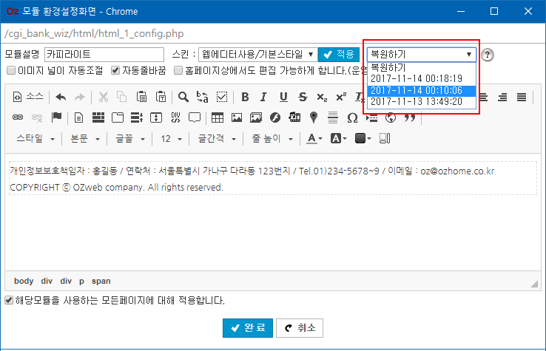Click the Anchor flag icon

(56, 117)
